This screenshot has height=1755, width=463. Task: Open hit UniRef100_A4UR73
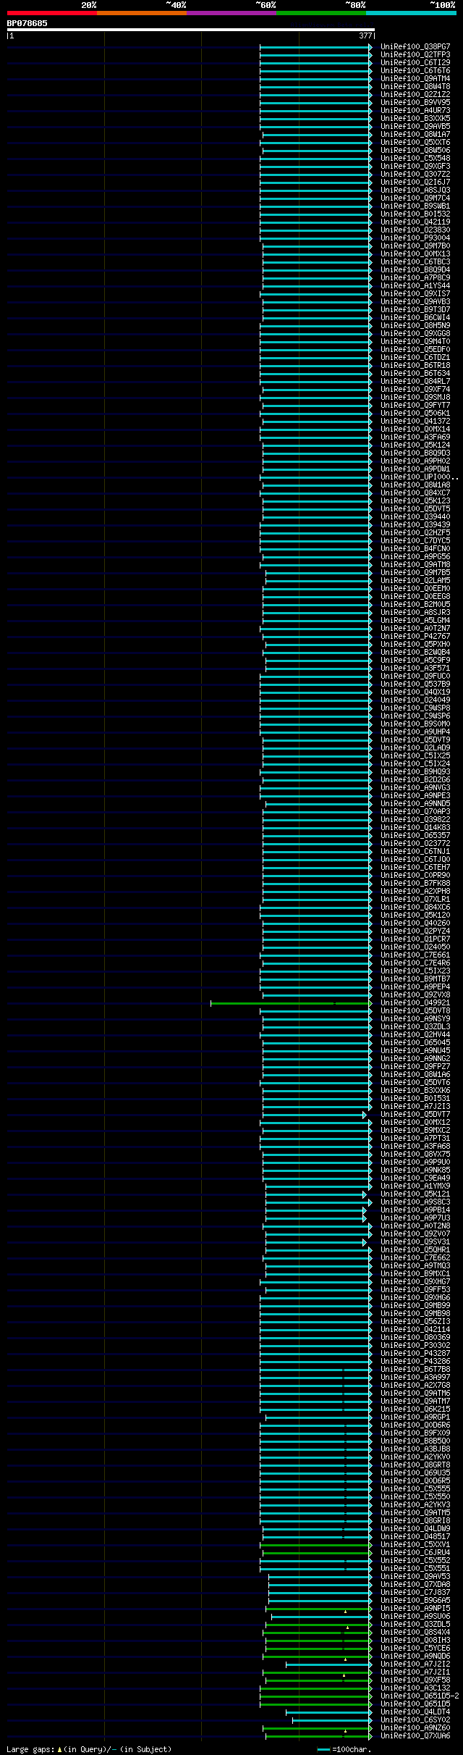pos(415,111)
